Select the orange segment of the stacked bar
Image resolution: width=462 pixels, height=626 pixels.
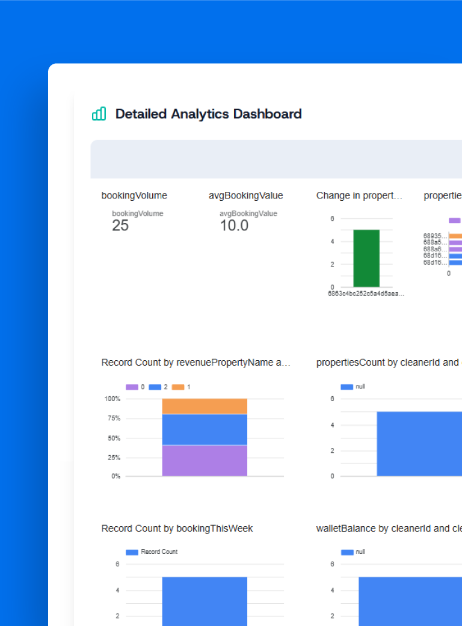click(x=205, y=406)
